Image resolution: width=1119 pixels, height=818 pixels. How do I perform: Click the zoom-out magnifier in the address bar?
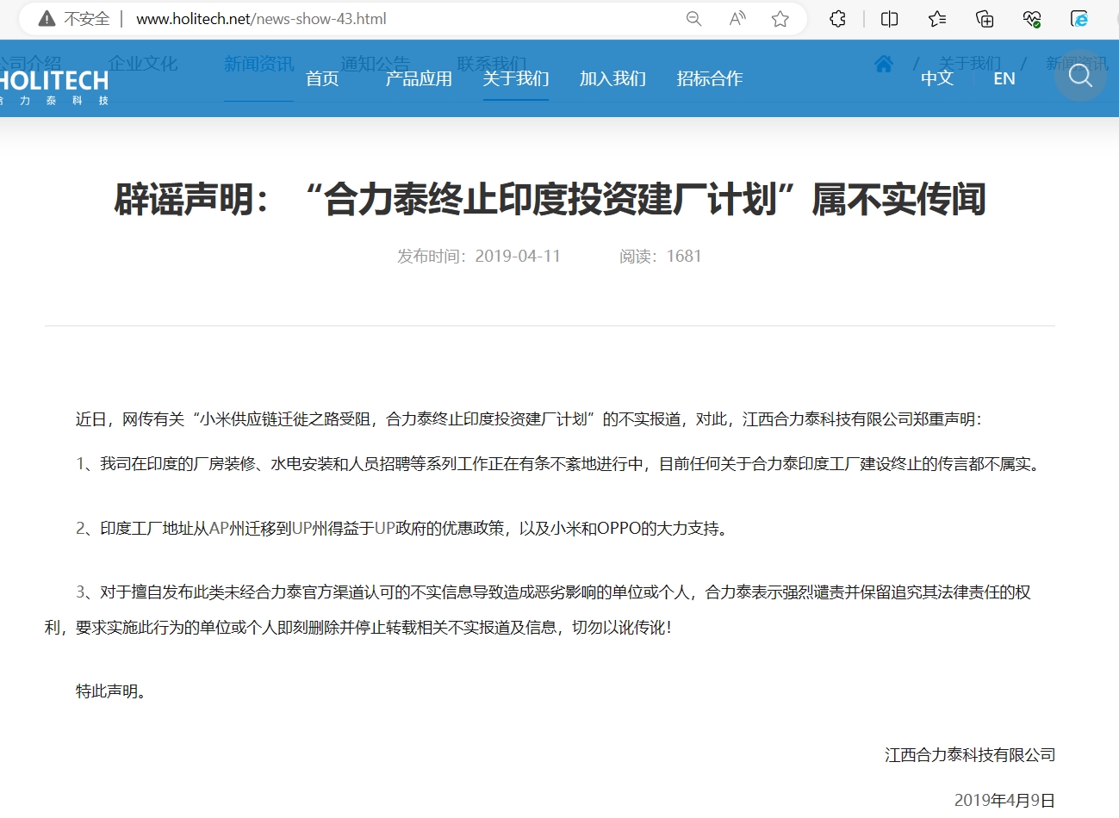point(693,17)
